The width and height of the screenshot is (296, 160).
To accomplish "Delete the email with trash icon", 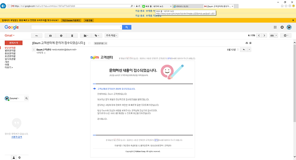I will click(x=72, y=35).
